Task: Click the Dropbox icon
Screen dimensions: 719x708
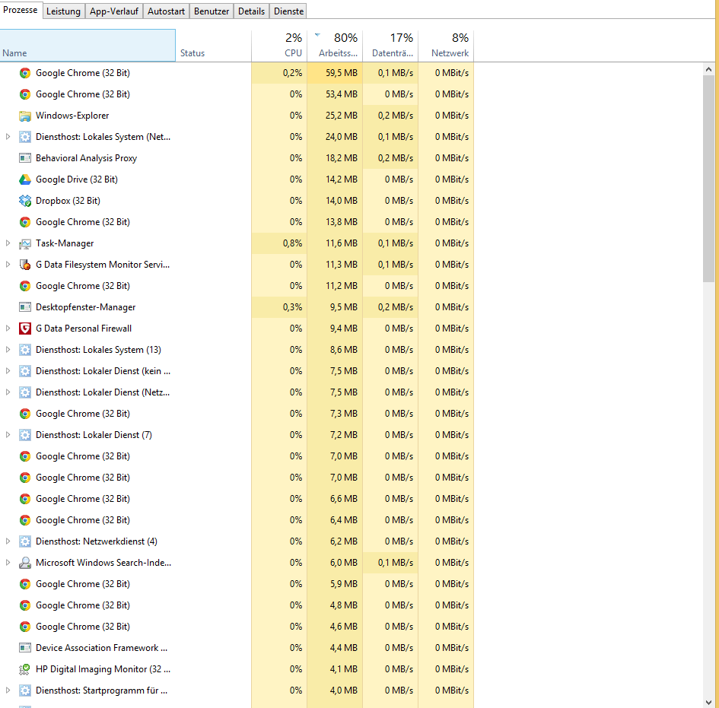Action: [25, 201]
